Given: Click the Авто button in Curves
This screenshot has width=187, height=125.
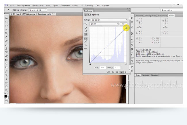Looking at the screenshot, I should click(123, 24).
